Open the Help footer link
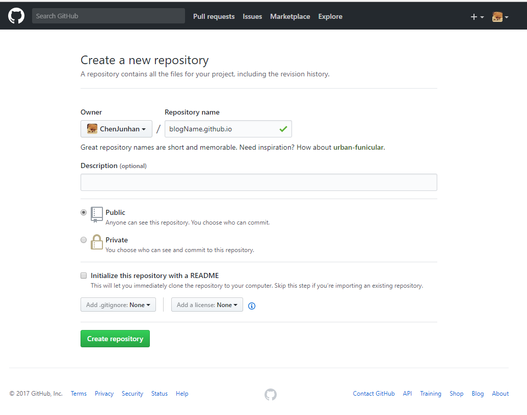The height and width of the screenshot is (415, 527). (182, 394)
